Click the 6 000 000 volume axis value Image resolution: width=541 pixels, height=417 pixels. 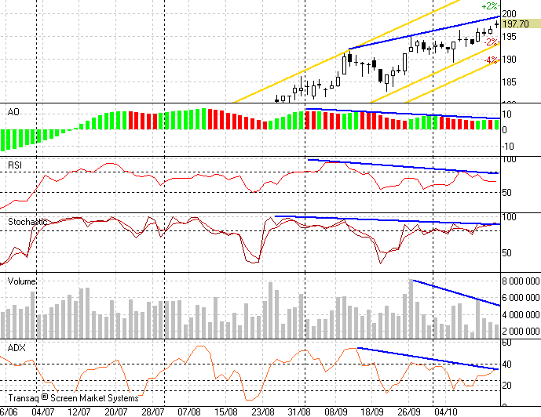click(x=521, y=298)
